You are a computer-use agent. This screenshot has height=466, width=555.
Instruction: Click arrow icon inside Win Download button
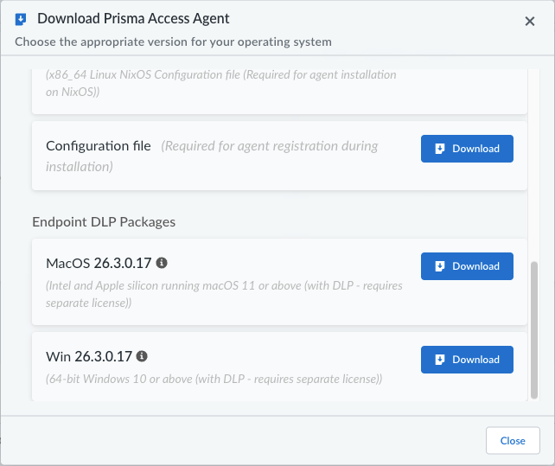click(x=440, y=360)
